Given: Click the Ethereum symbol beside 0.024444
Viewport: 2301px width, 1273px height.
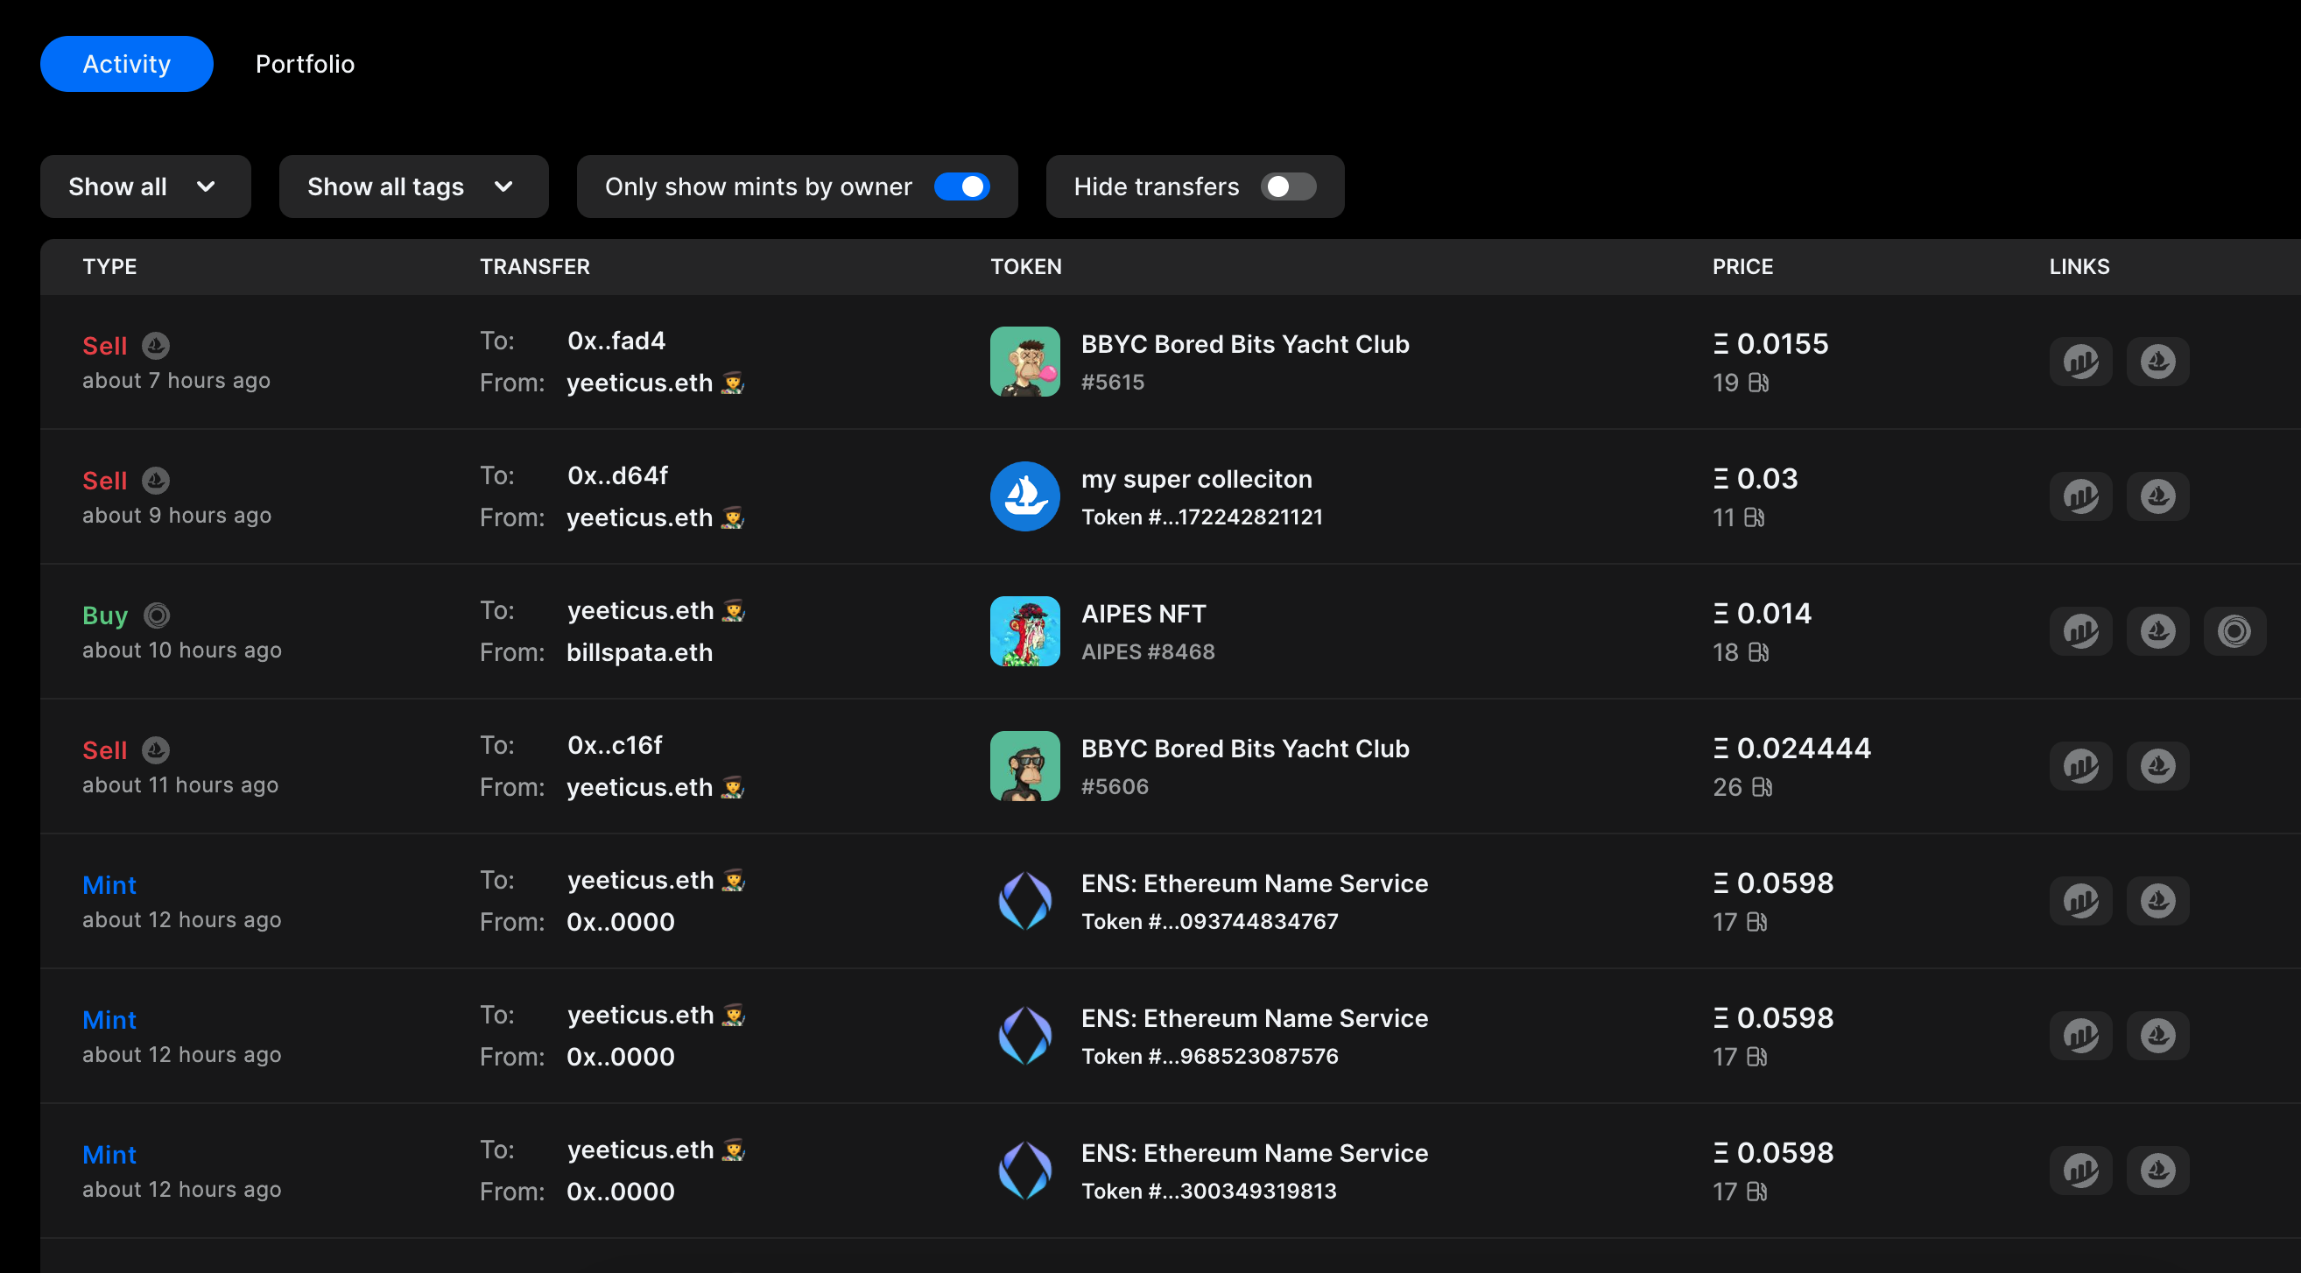Looking at the screenshot, I should point(1720,749).
